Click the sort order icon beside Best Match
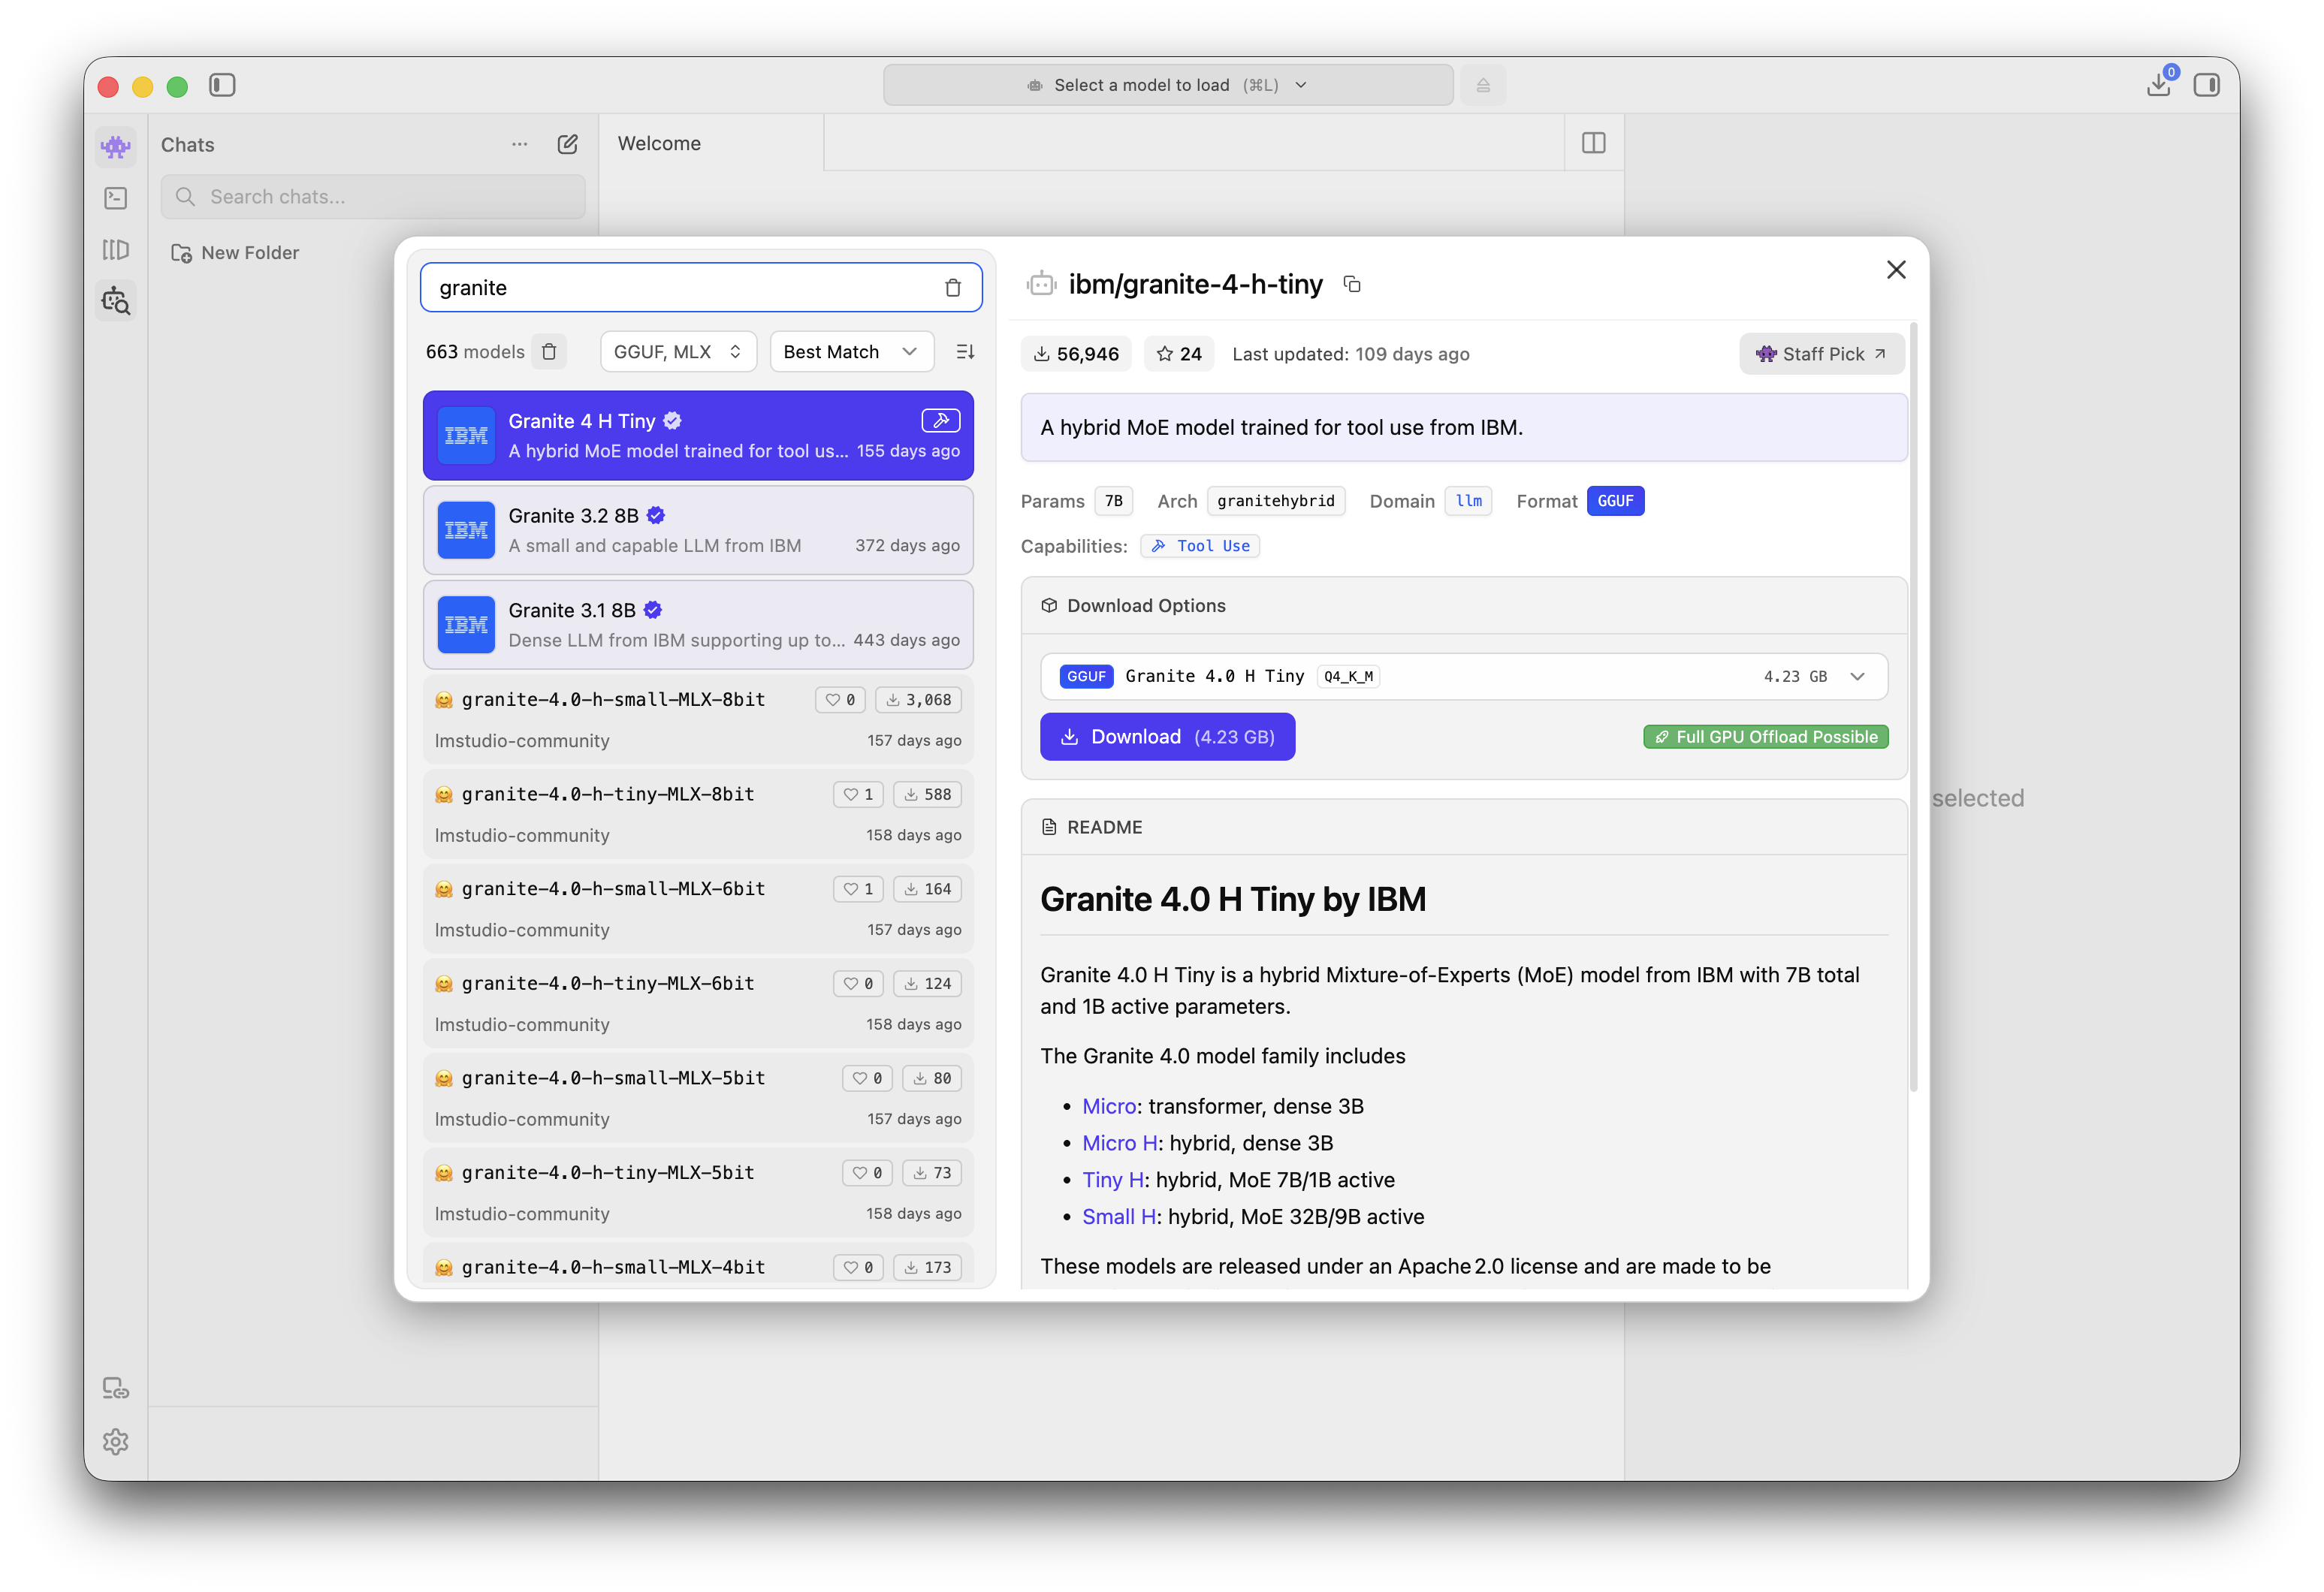Viewport: 2324px width, 1592px height. point(965,352)
